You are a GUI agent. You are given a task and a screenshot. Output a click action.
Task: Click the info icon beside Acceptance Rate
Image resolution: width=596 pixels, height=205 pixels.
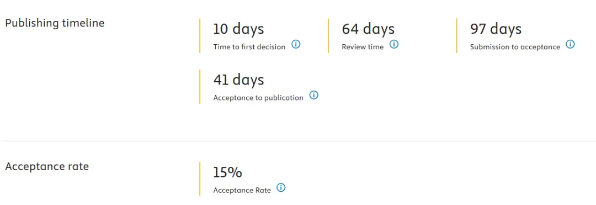pos(281,187)
